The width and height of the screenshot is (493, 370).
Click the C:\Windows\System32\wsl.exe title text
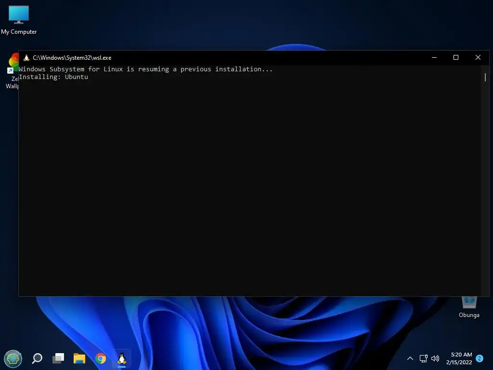click(x=72, y=58)
